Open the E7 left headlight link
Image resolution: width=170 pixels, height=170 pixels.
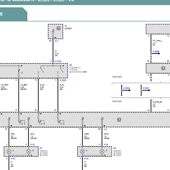pyautogui.click(x=41, y=148)
